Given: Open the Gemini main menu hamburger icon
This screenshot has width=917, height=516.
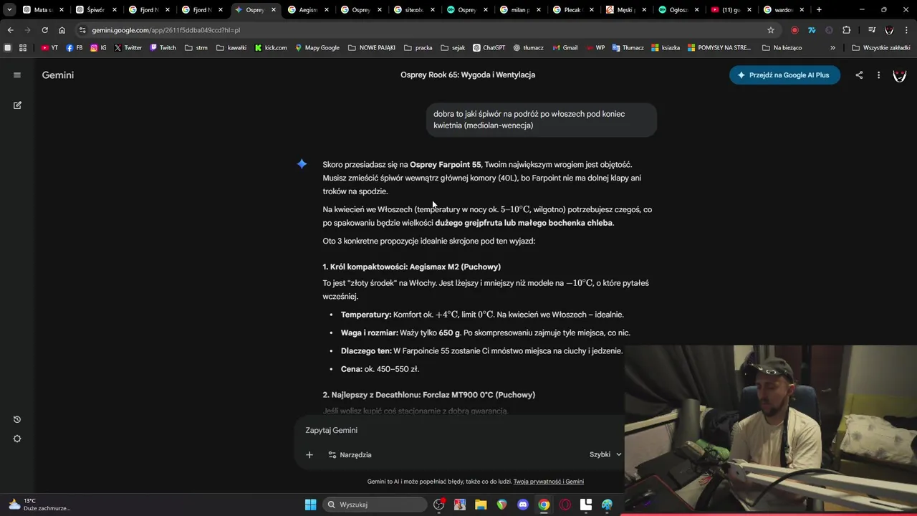Looking at the screenshot, I should (17, 75).
